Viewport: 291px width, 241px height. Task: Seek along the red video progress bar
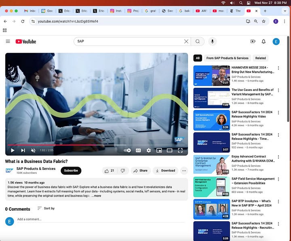(96, 145)
